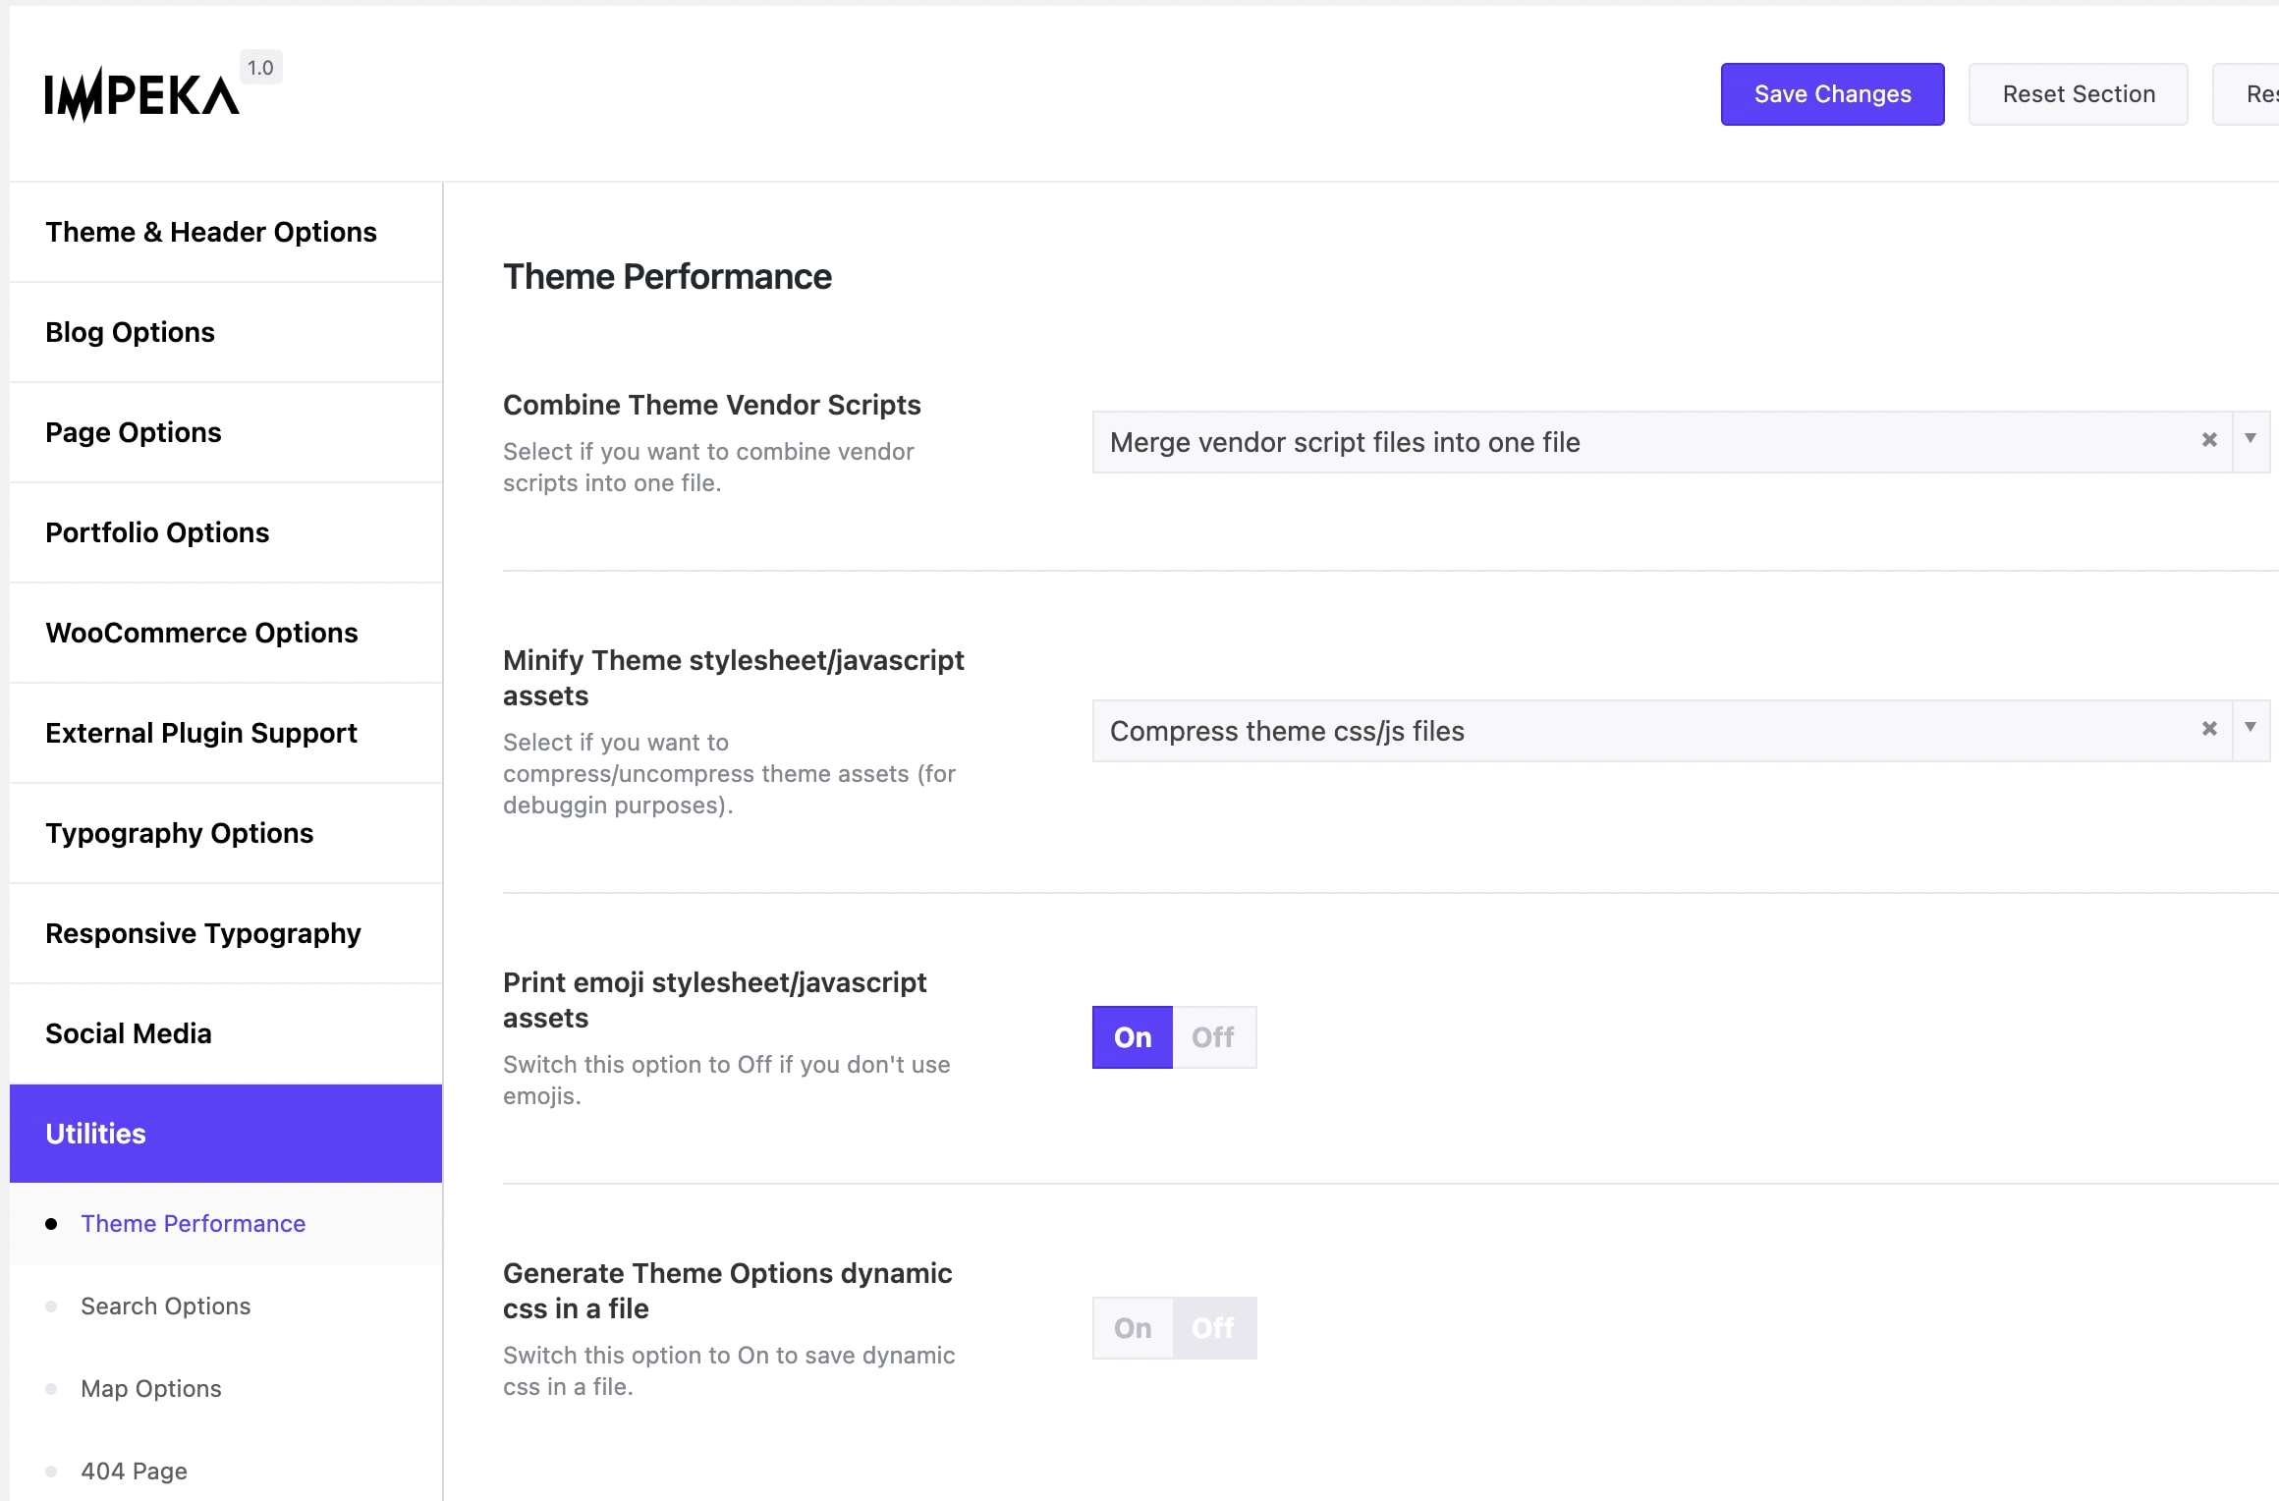Screen dimensions: 2279x1501
Task: Clear the Combine Theme Vendor Scripts selection
Action: coord(2209,440)
